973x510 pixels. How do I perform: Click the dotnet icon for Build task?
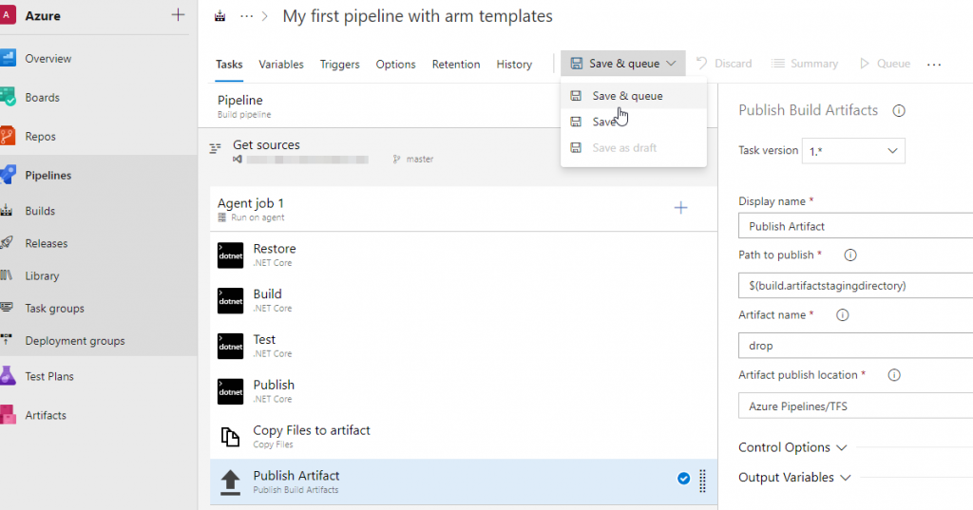230,301
